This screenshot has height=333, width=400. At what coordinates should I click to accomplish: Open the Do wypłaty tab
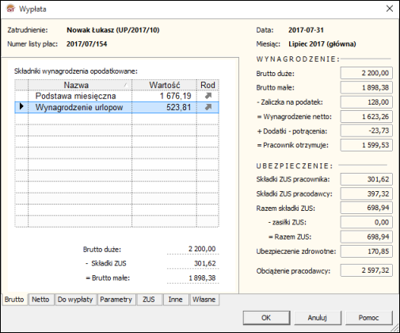75,300
